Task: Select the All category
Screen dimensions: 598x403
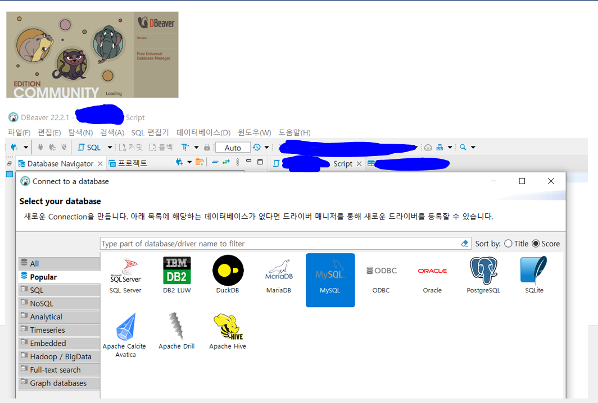Action: (x=59, y=264)
